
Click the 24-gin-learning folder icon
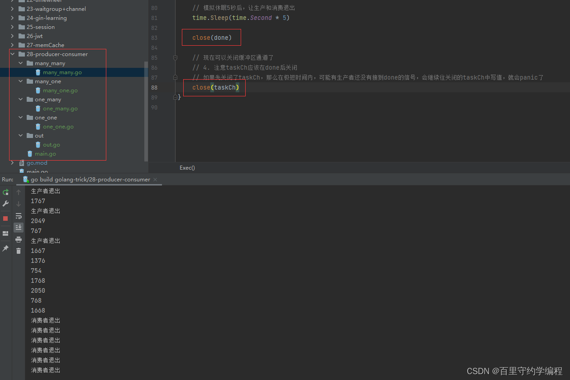point(22,18)
